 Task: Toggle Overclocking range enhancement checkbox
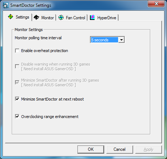17,116
